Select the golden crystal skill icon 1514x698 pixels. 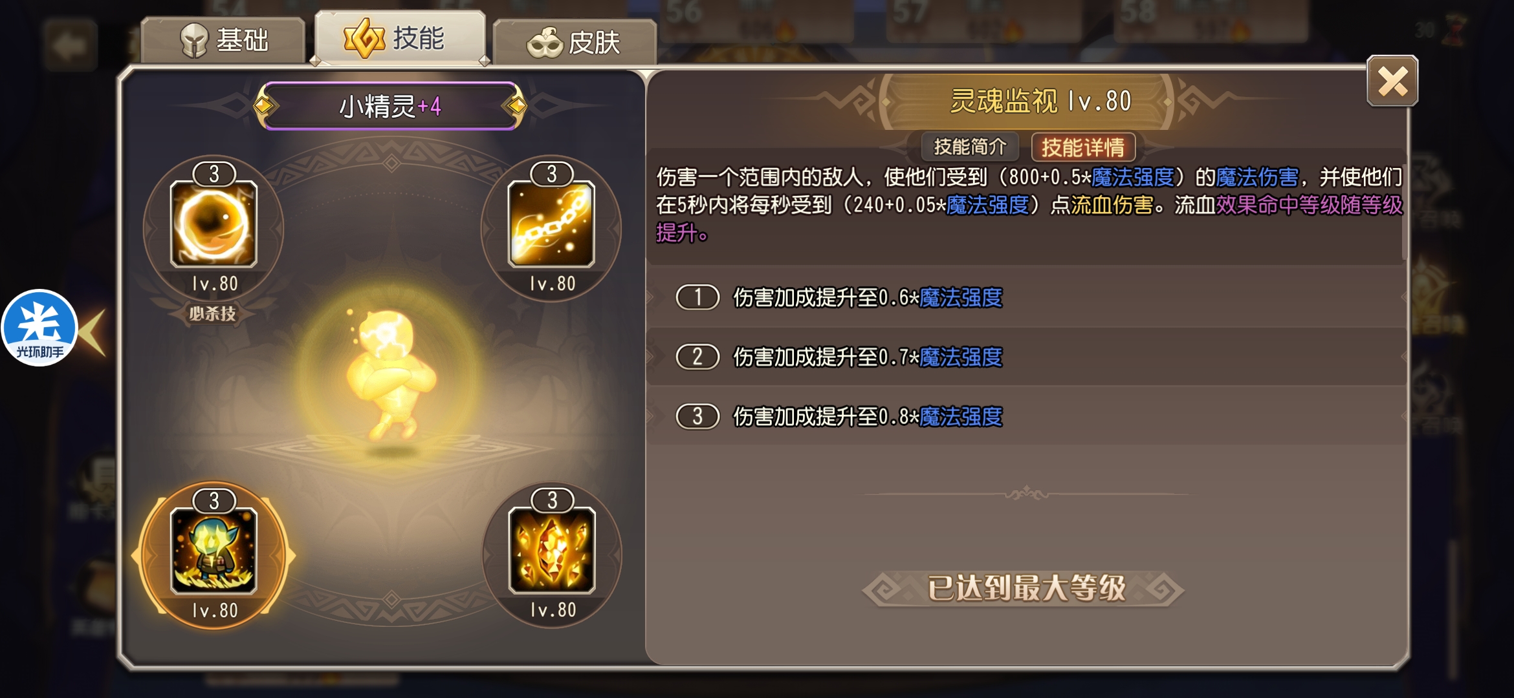[552, 551]
